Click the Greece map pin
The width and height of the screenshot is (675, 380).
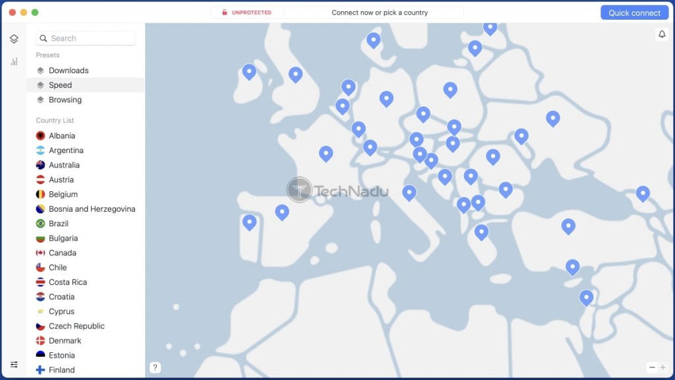481,232
